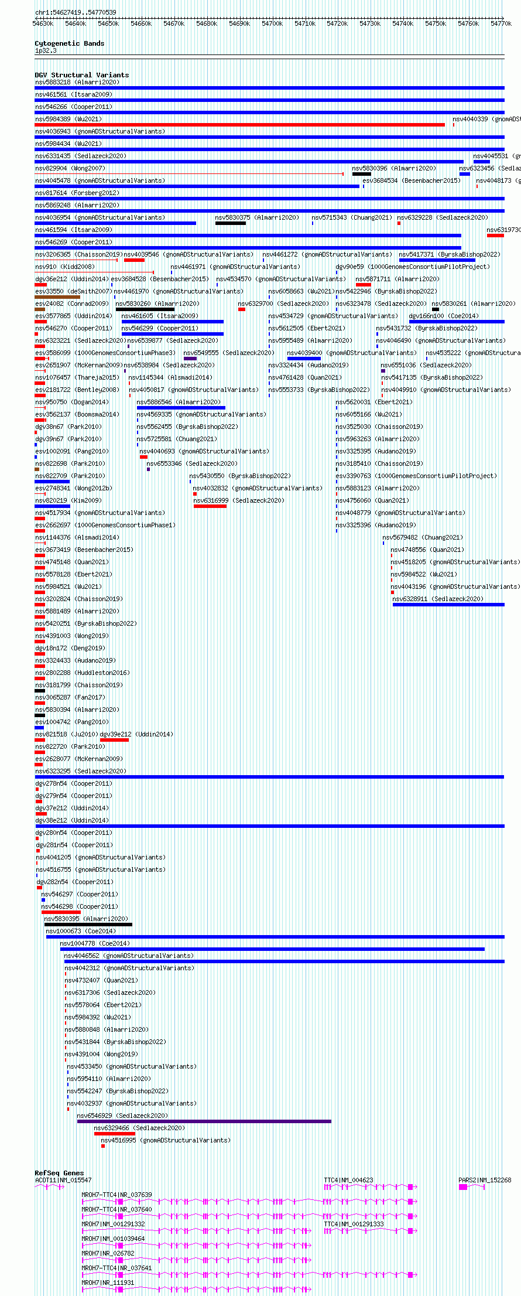Click black nsv5830396 (Almarri2020) bar

(361, 174)
